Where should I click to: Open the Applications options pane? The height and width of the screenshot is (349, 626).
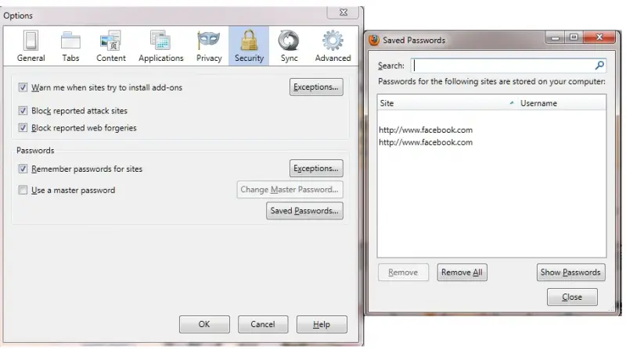(161, 46)
